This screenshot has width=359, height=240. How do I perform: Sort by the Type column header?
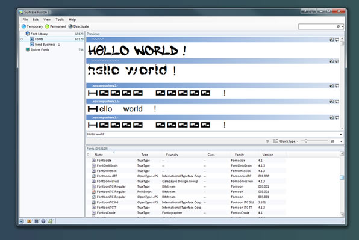(x=145, y=155)
